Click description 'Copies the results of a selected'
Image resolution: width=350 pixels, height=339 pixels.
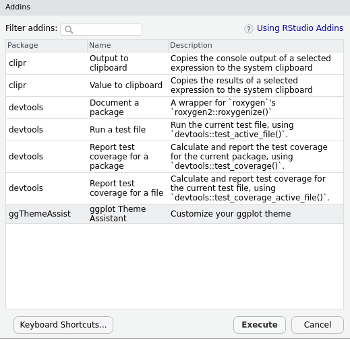pos(241,85)
